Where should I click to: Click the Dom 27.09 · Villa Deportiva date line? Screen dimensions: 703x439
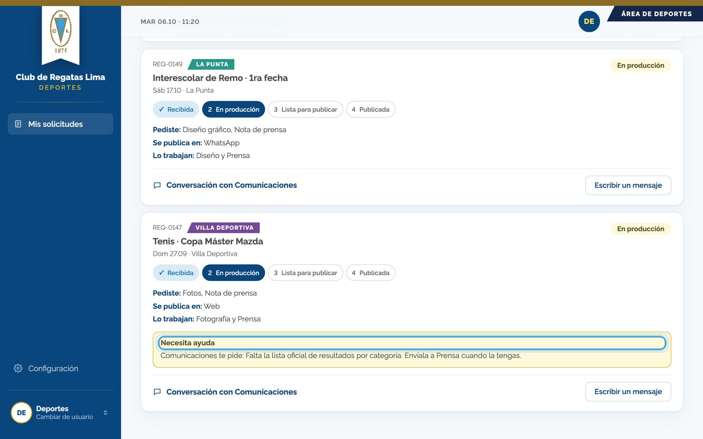click(195, 254)
